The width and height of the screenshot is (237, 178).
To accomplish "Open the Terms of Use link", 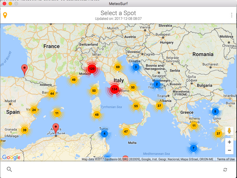I will (226, 159).
